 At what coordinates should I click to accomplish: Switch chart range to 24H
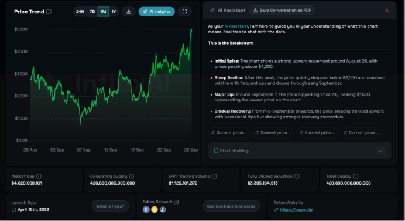(80, 12)
